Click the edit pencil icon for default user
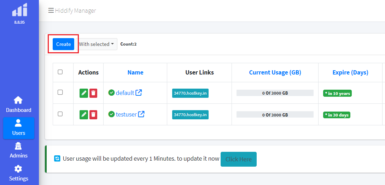The width and height of the screenshot is (385, 185). tap(84, 93)
